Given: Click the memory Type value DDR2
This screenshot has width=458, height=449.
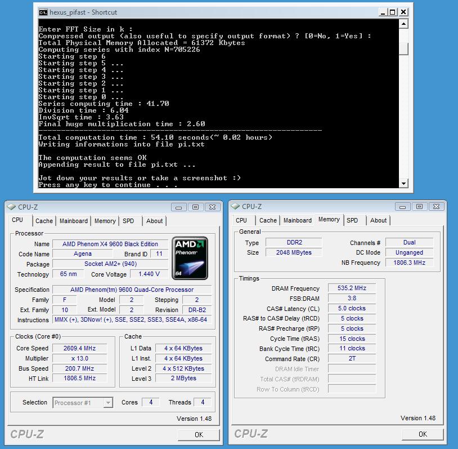Looking at the screenshot, I should click(x=294, y=242).
